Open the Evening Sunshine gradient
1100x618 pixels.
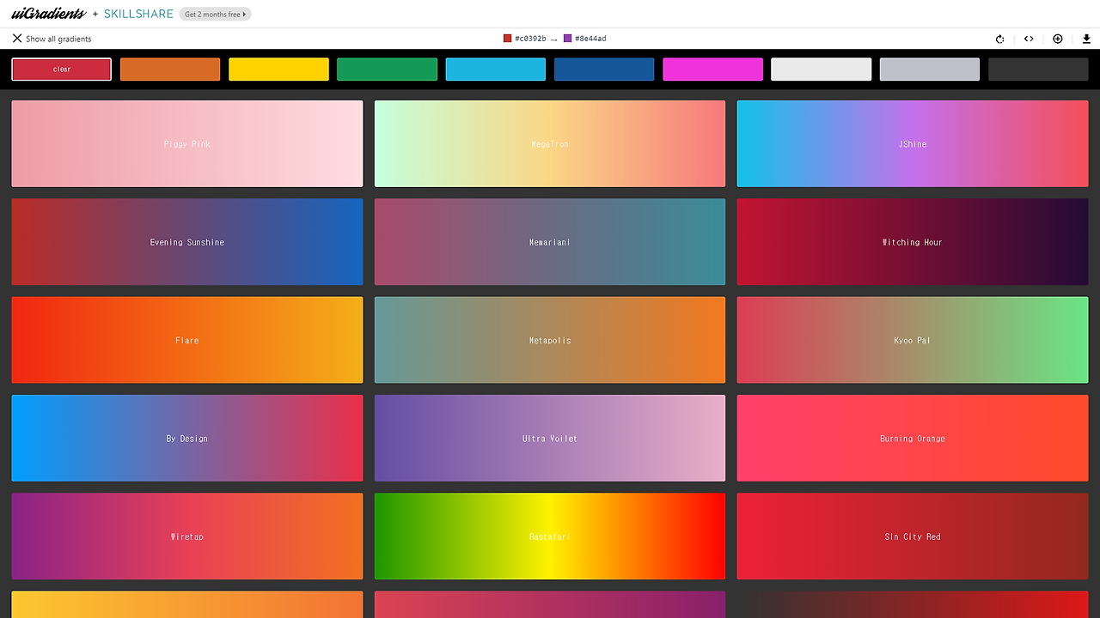click(187, 242)
